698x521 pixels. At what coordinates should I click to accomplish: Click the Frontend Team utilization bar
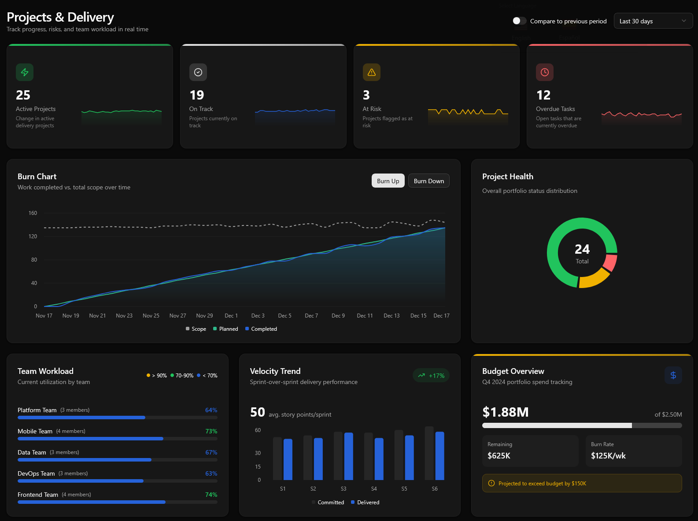[118, 502]
